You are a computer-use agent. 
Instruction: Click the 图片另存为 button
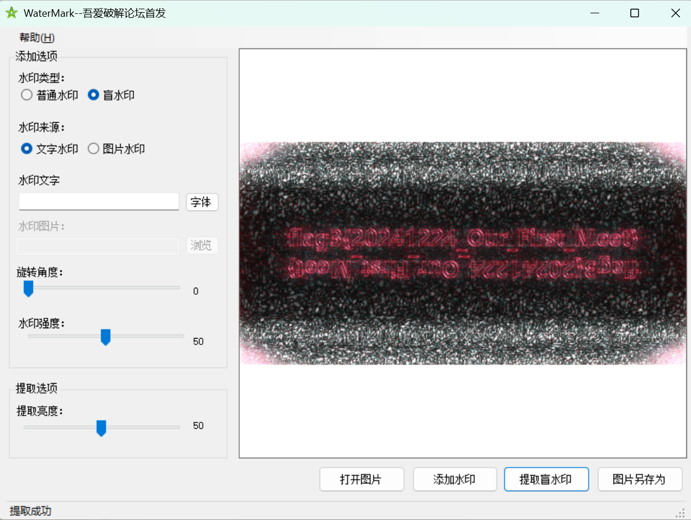[x=640, y=479]
